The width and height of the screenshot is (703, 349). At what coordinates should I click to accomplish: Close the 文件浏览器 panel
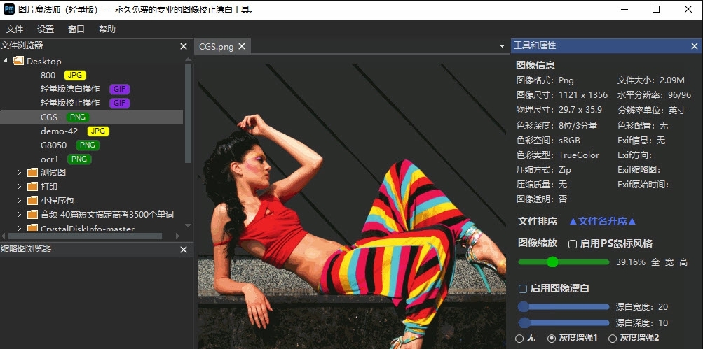click(184, 46)
